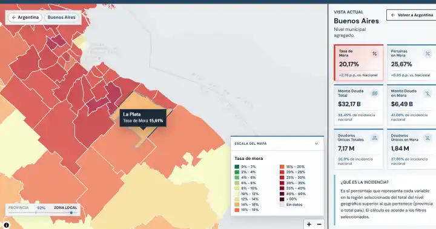Screen dimensions: 436x229
Task: Adjust the Provincia–Zona Local slider handle
Action: (71, 213)
